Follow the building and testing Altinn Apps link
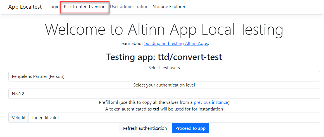 [x=176, y=44]
